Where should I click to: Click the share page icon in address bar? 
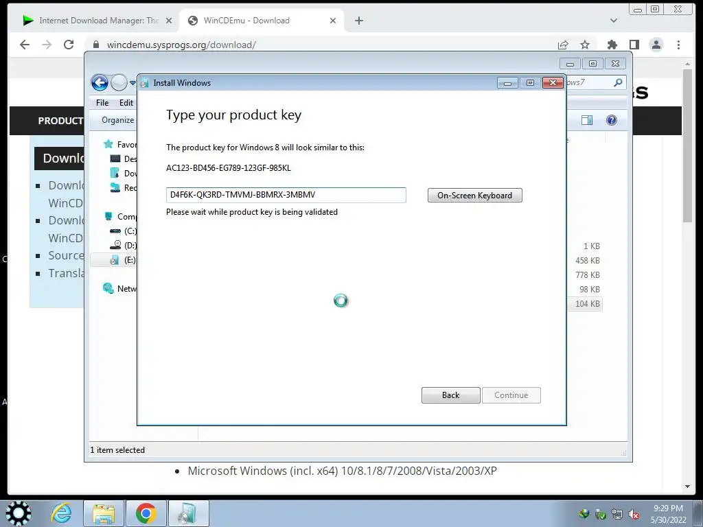pyautogui.click(x=563, y=45)
